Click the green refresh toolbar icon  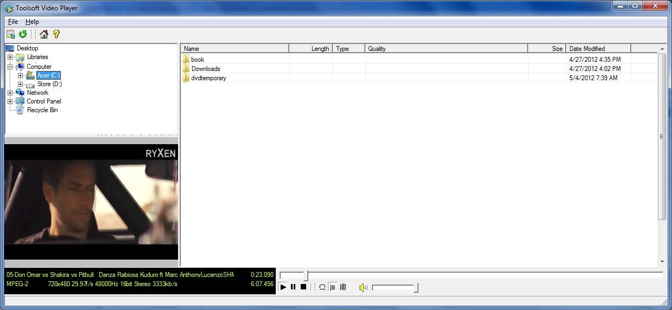(x=23, y=34)
